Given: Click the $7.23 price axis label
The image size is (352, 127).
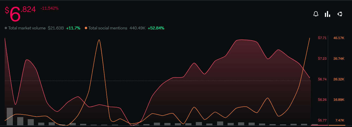Looking at the screenshot, I should [x=322, y=59].
